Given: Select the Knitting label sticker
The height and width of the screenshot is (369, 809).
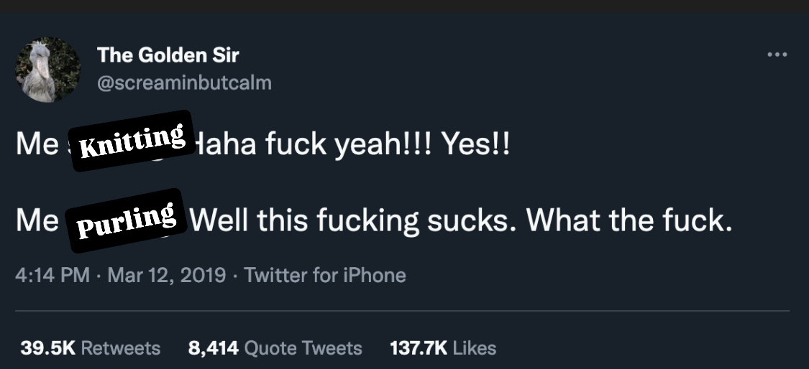Looking at the screenshot, I should (x=132, y=141).
